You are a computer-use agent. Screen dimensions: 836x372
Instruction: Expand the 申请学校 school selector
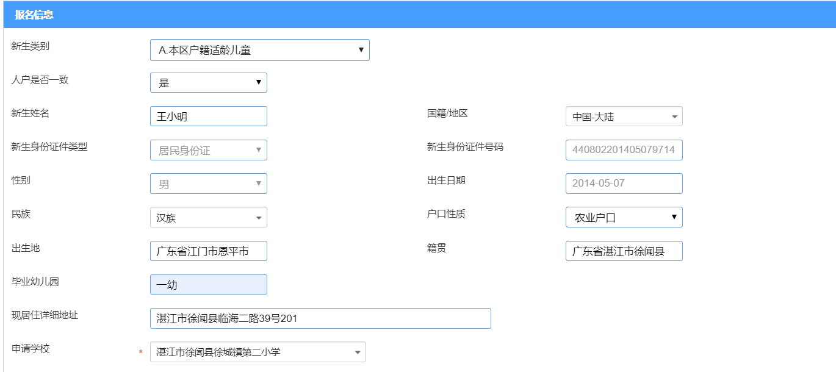258,352
